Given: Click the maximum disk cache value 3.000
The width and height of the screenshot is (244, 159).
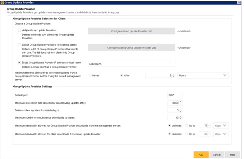Looking at the screenshot, I should pyautogui.click(x=173, y=103).
